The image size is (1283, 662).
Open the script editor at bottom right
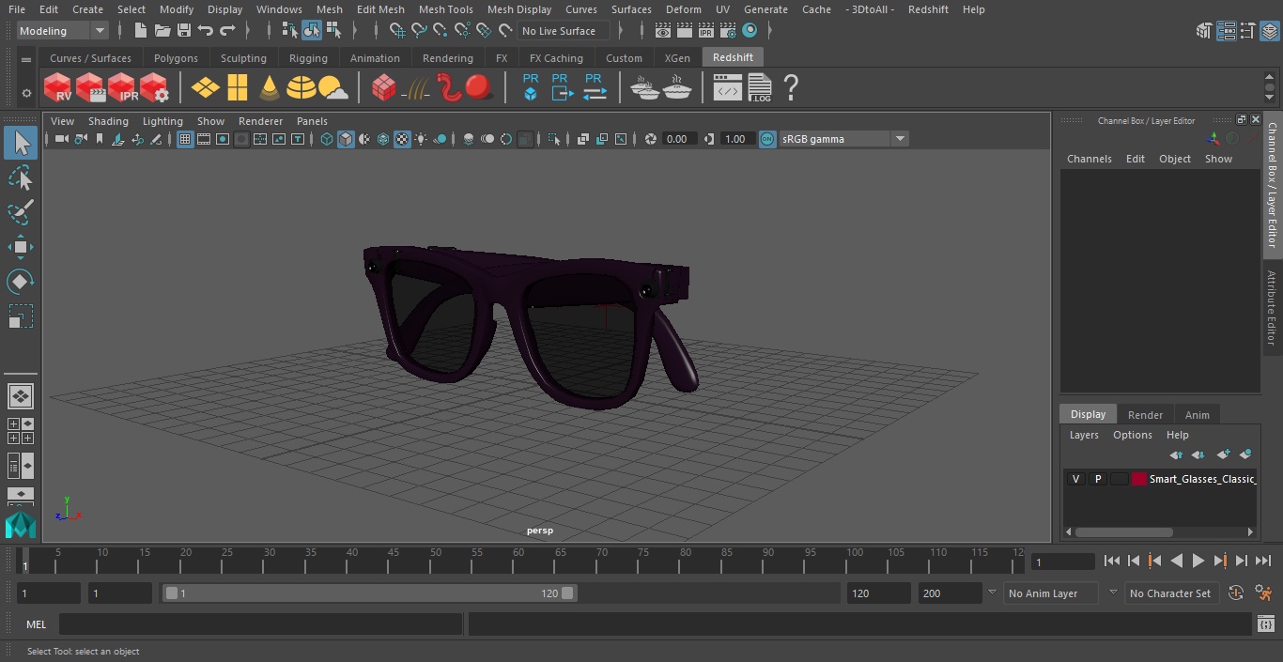click(x=1265, y=624)
